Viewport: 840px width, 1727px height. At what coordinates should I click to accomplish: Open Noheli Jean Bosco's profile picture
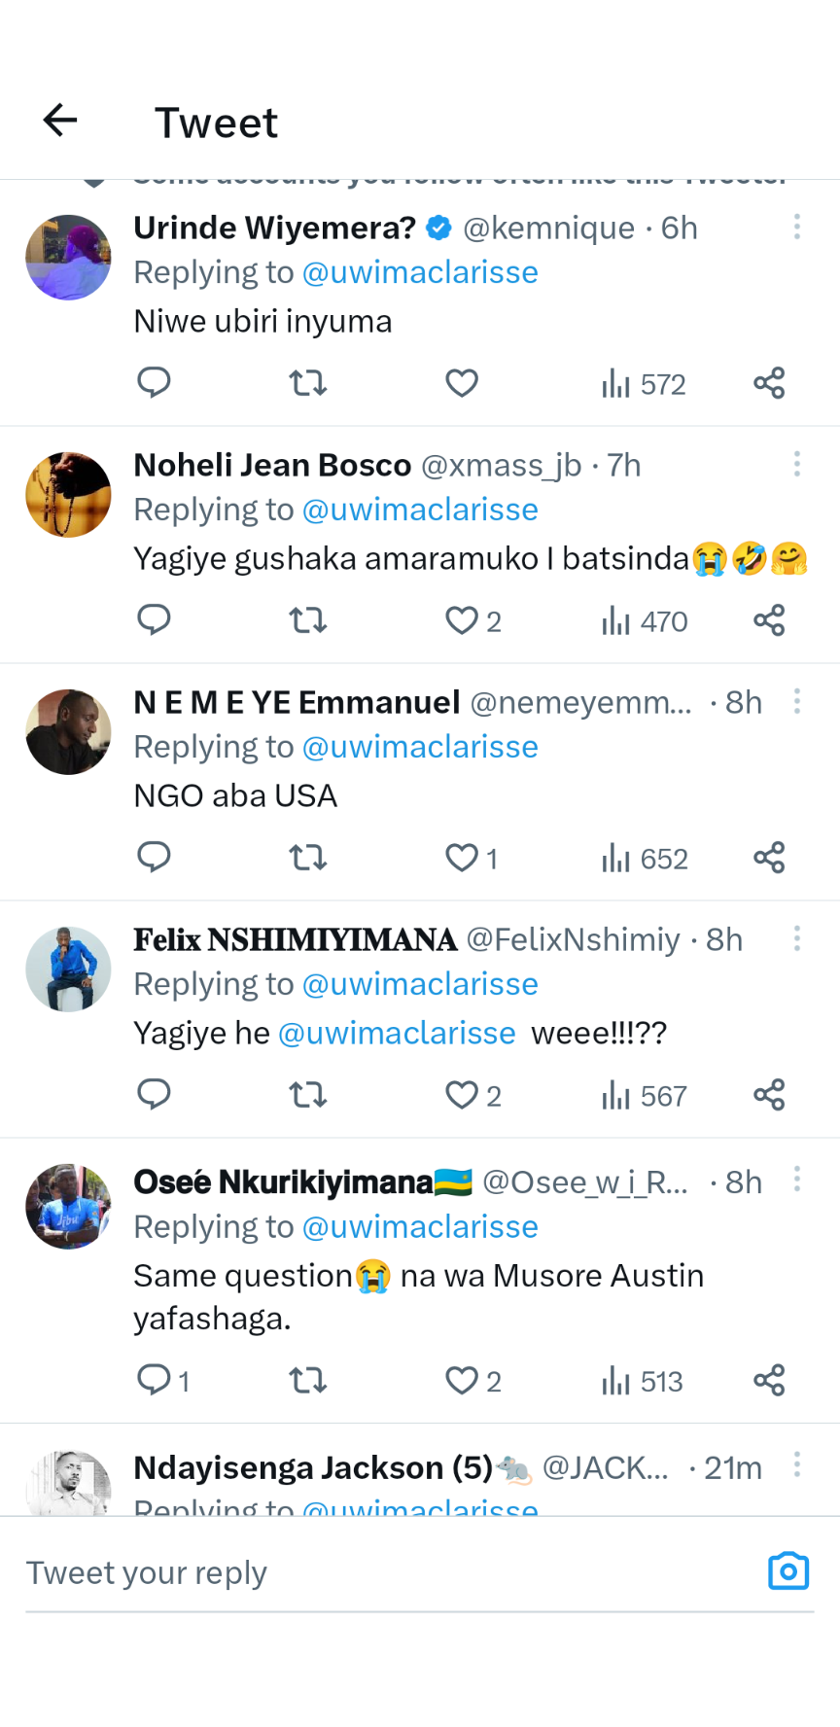tap(68, 495)
